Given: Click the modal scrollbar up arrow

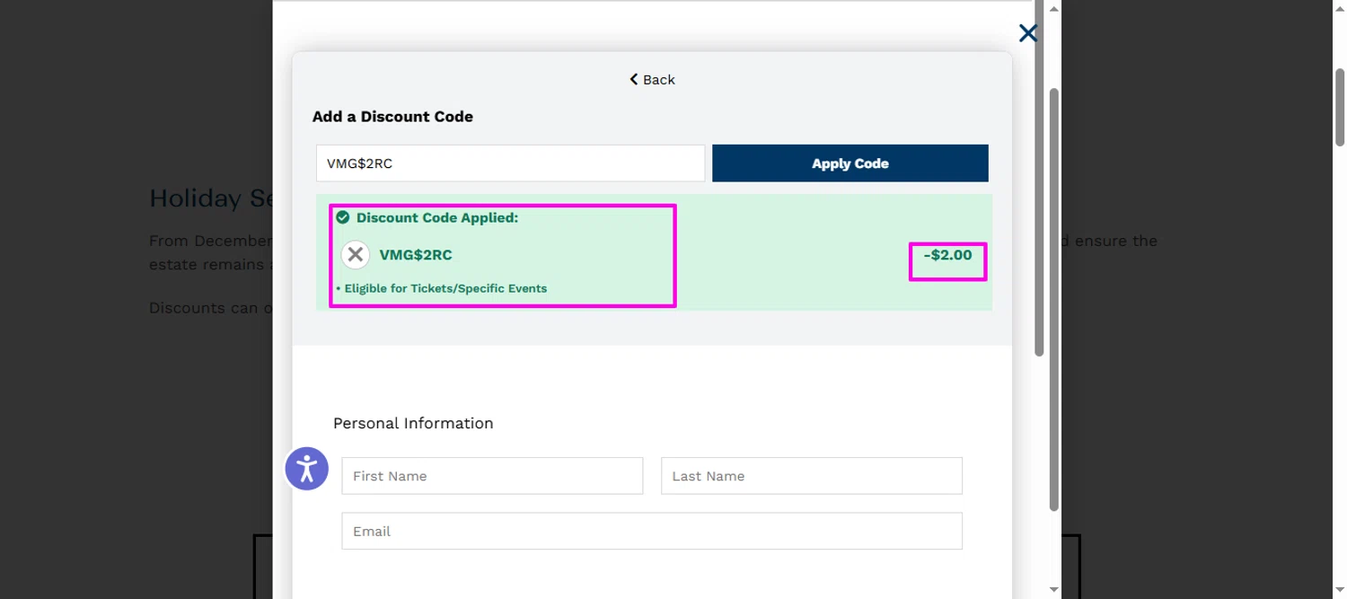Looking at the screenshot, I should click(x=1054, y=9).
